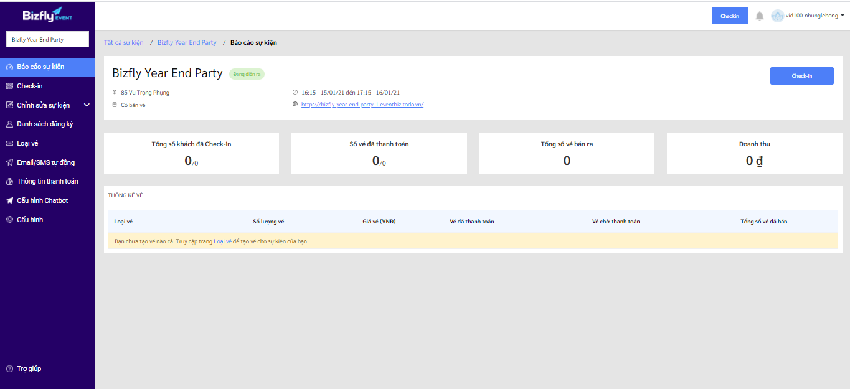Click the blue Check-in button in event card
The height and width of the screenshot is (389, 850).
point(801,76)
